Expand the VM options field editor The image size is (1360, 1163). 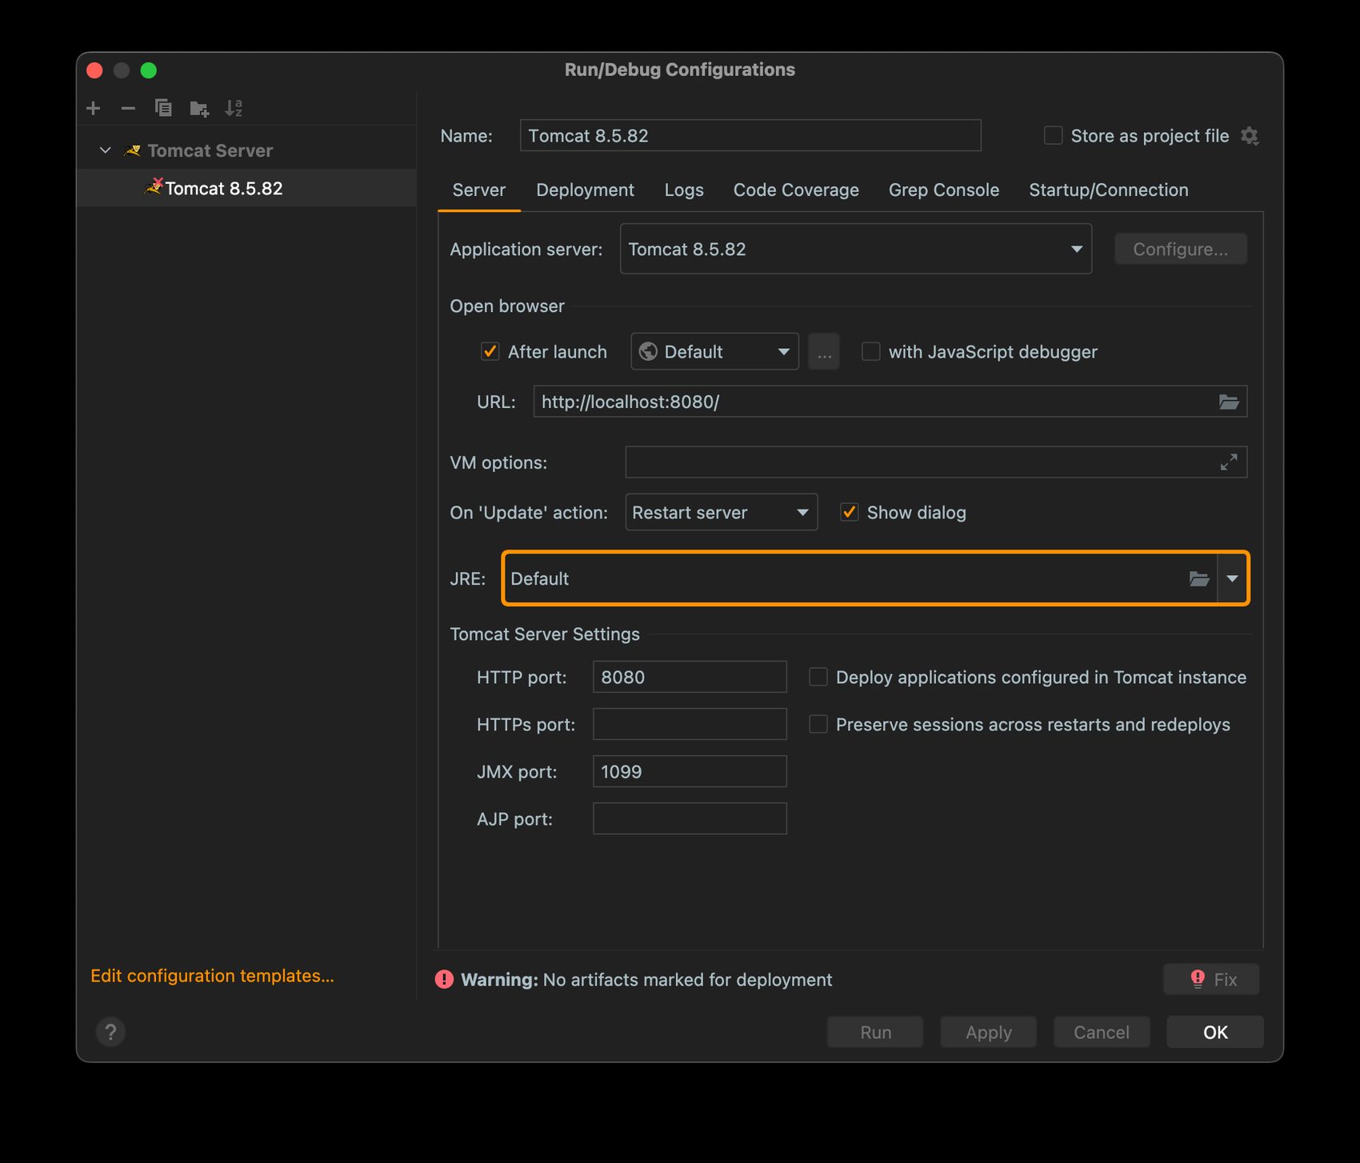(1228, 462)
